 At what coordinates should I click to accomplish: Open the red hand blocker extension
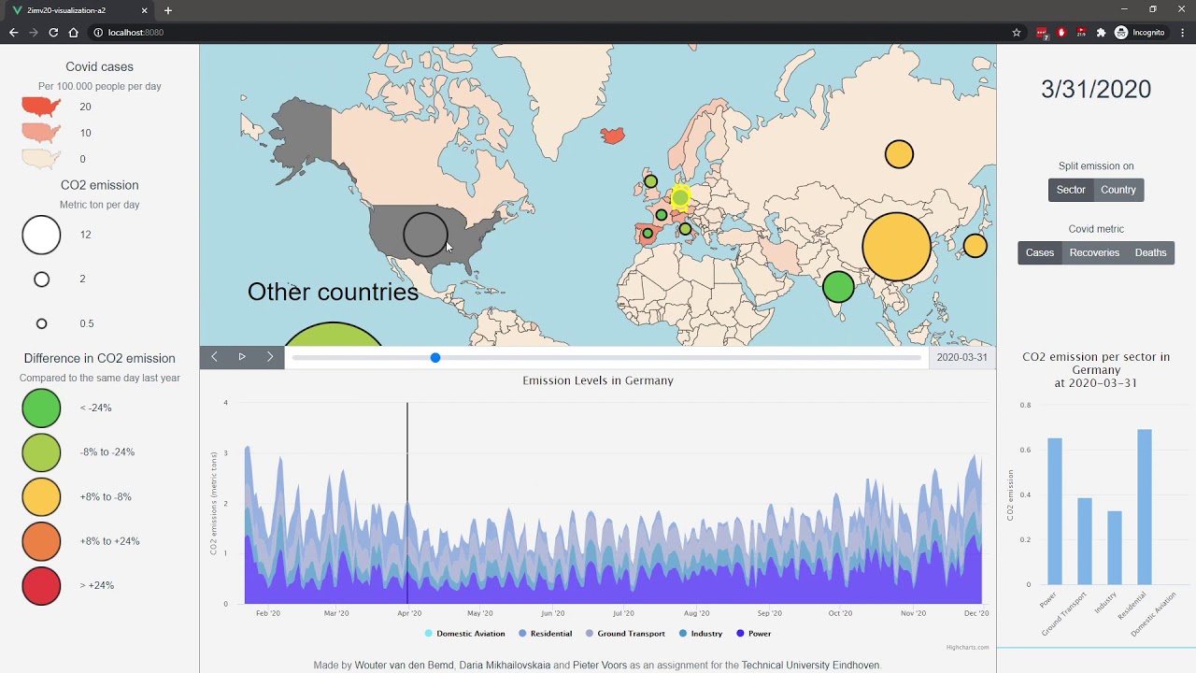click(1061, 33)
